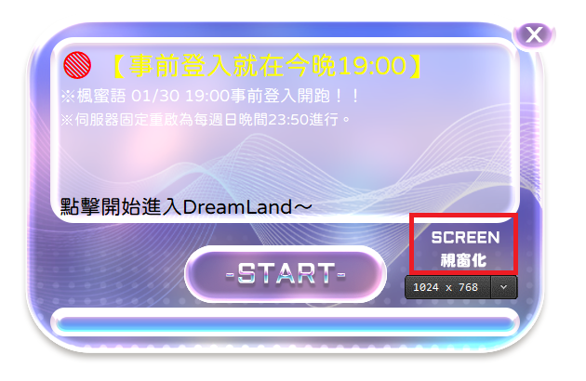
Task: Click the ※ symbol before 伺服器
Action: tap(68, 120)
